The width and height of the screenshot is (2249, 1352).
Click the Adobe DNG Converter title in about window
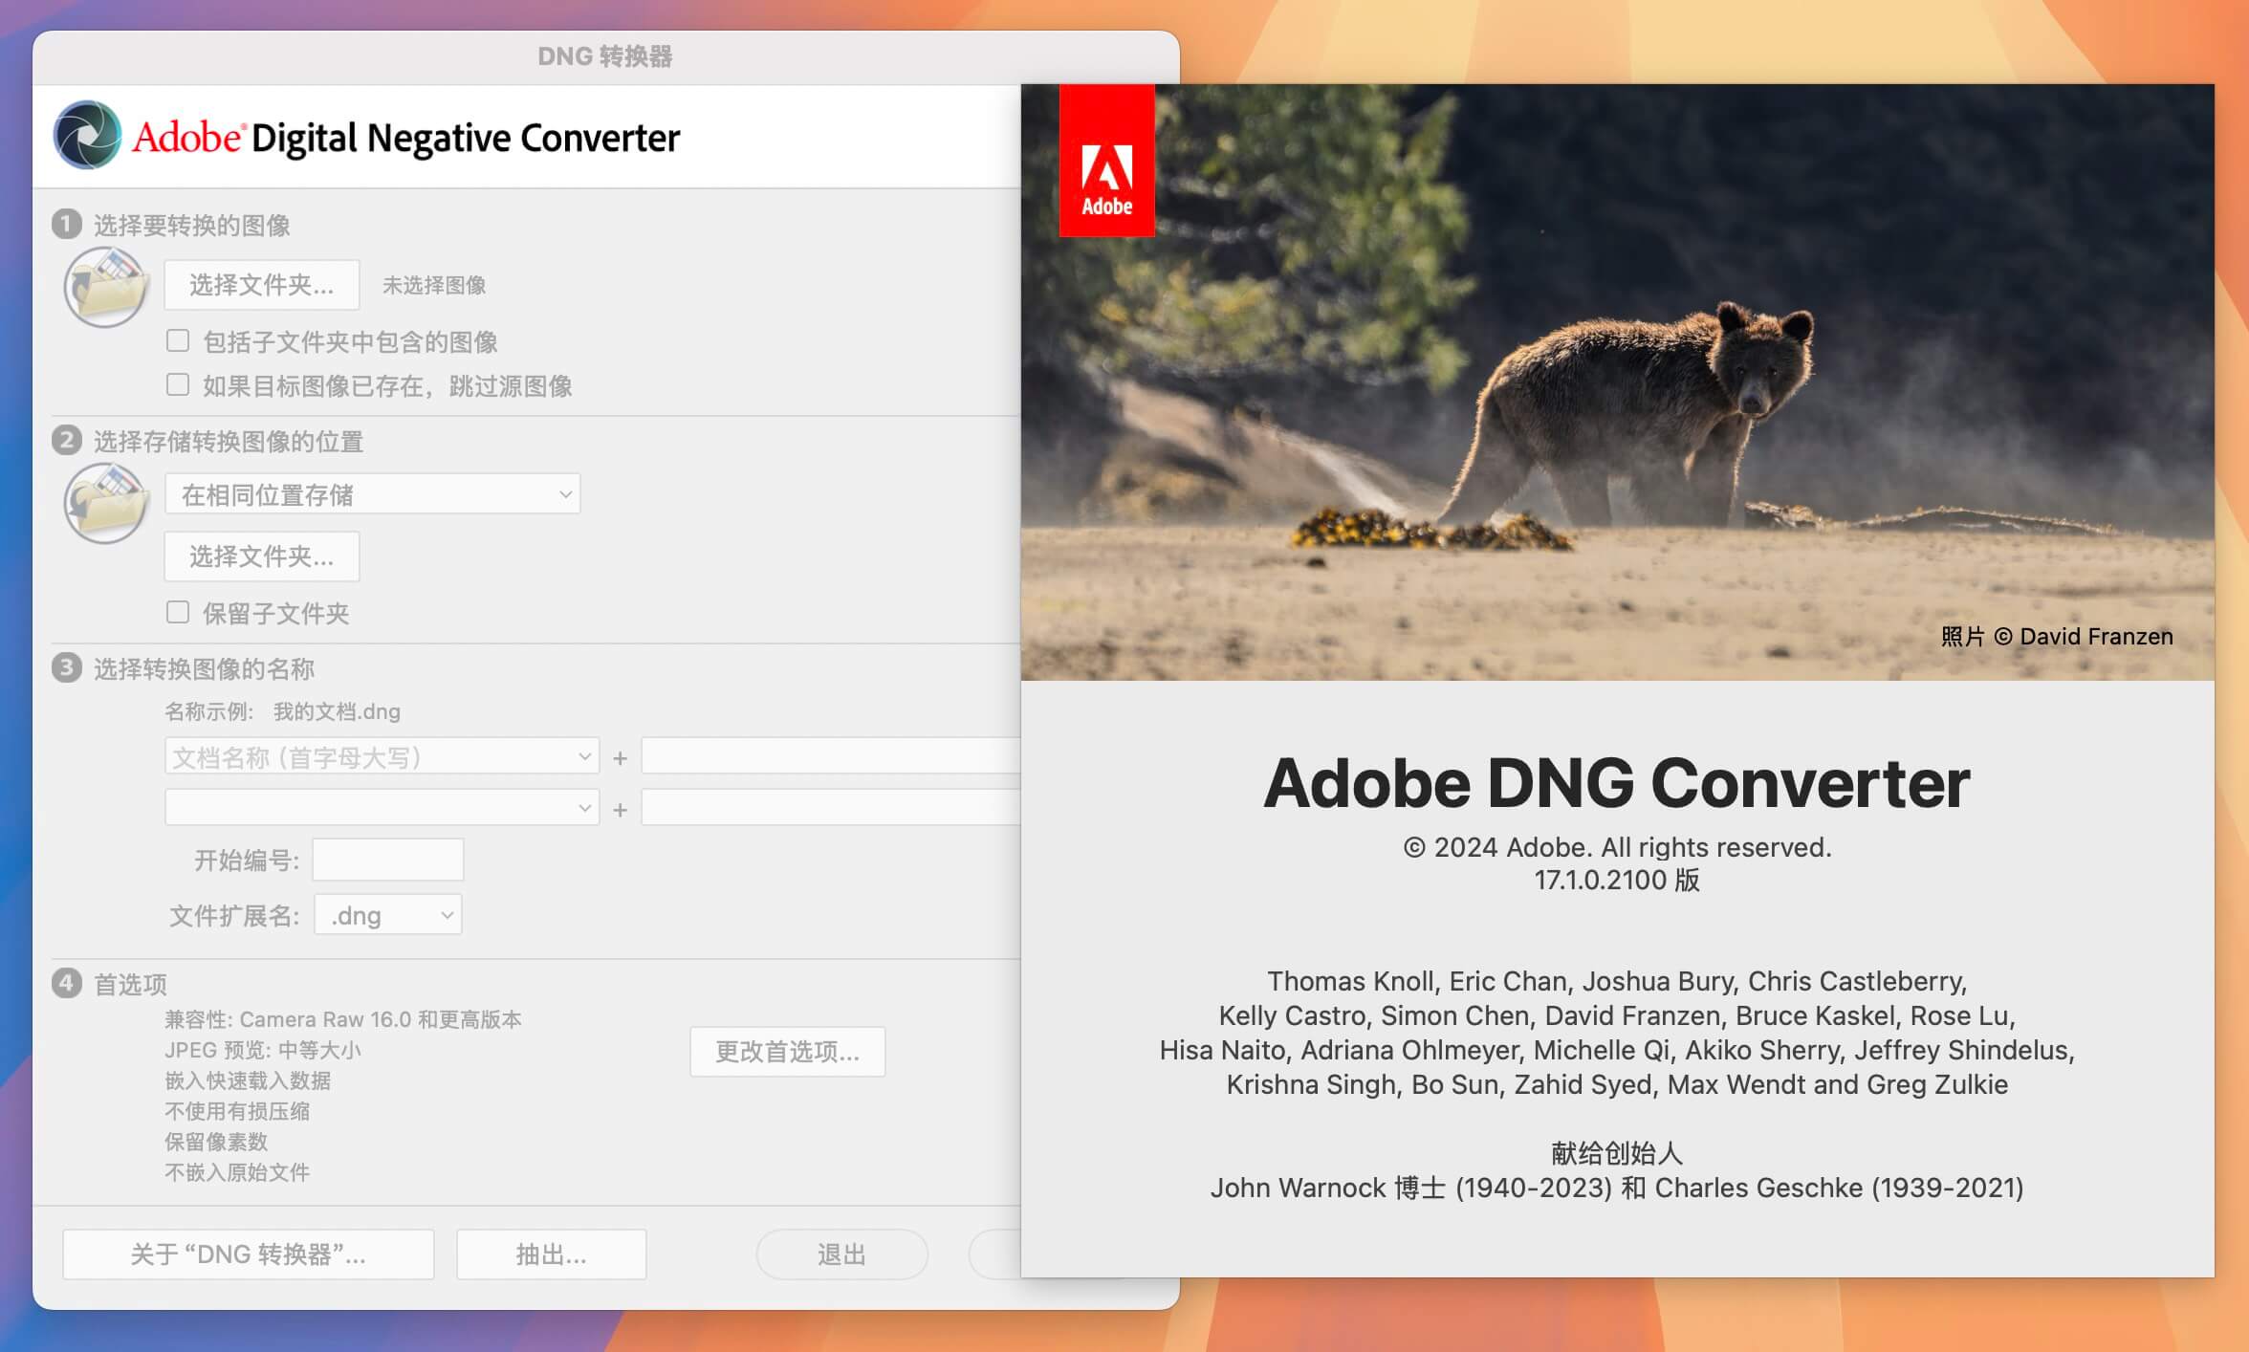(x=1617, y=783)
